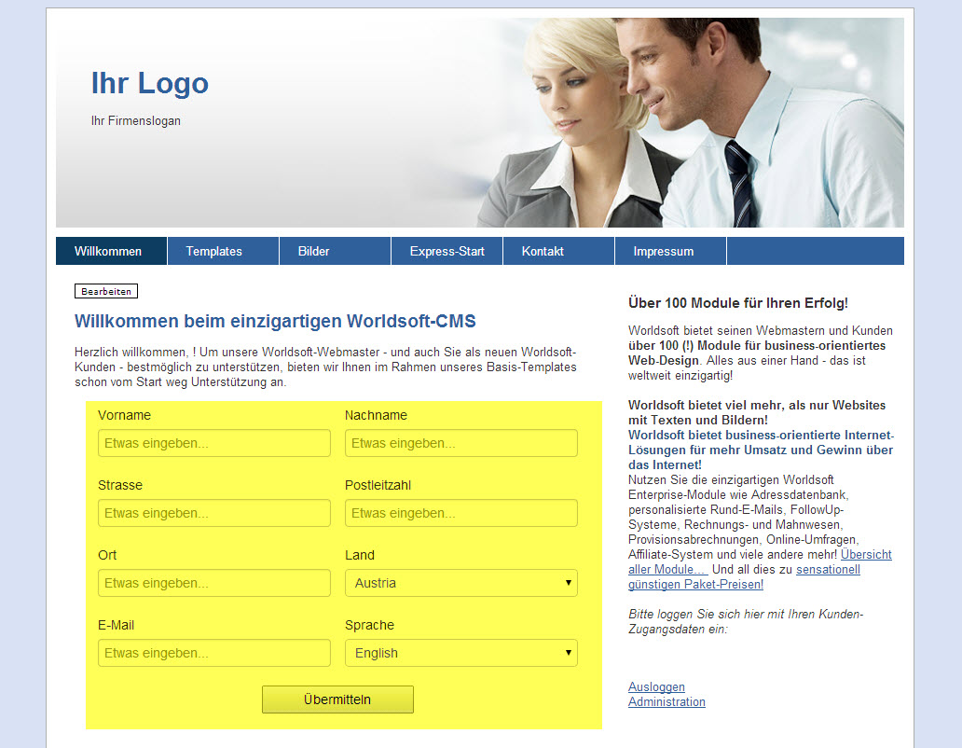Open the Willkommen navigation tab
This screenshot has width=962, height=748.
[111, 251]
